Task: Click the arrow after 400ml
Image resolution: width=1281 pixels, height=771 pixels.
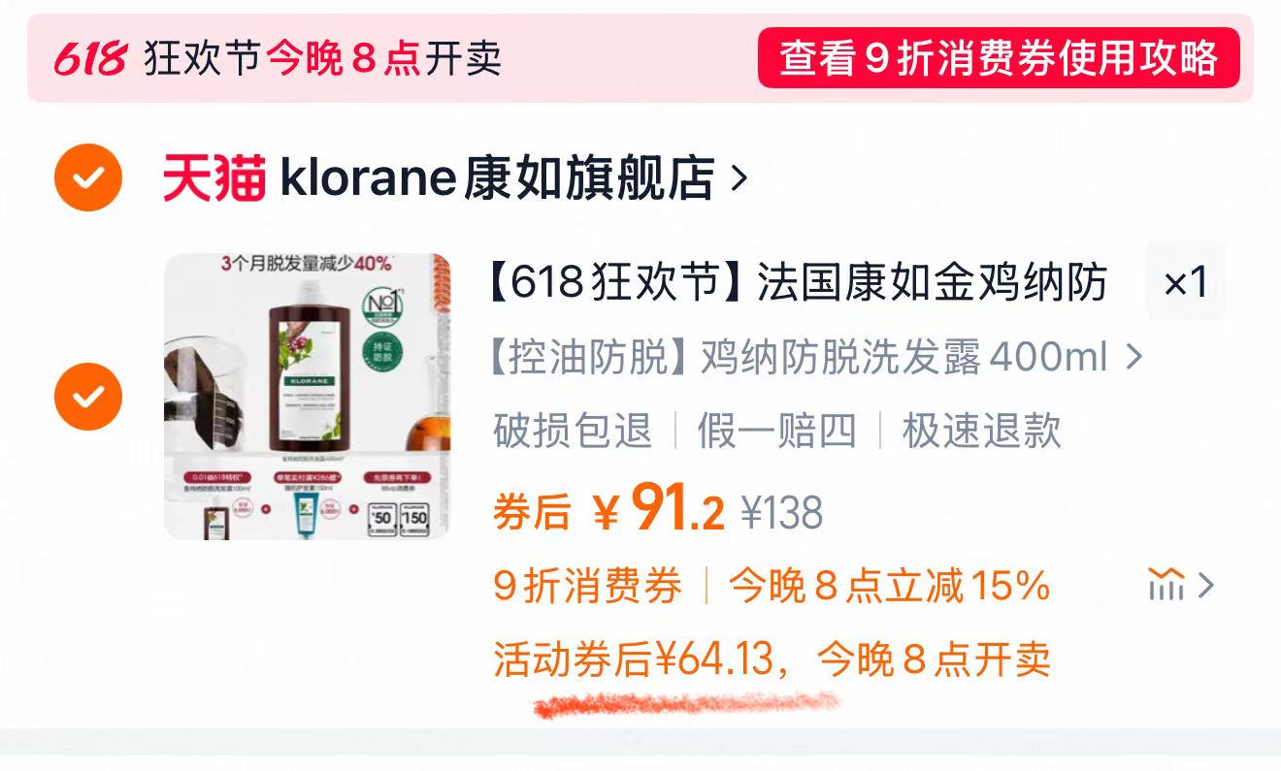Action: click(x=1133, y=358)
